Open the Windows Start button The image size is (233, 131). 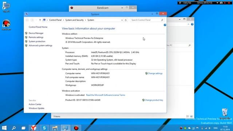click(x=4, y=128)
